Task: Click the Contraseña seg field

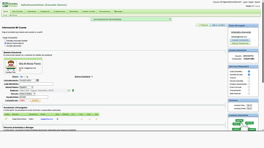Action: (24, 100)
